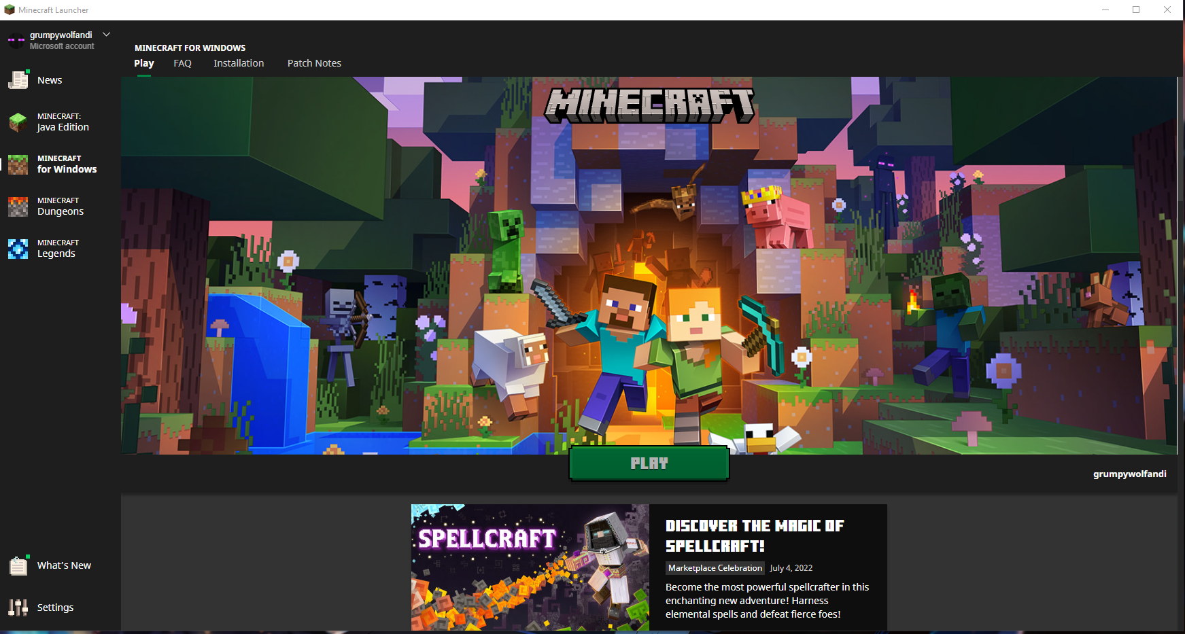Viewport: 1185px width, 634px height.
Task: Open the Minecraft Dungeons icon
Action: coord(18,207)
